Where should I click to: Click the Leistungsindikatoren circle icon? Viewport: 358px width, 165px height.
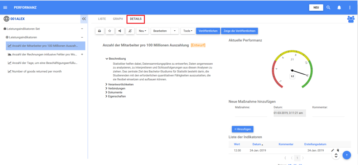click(x=7, y=37)
